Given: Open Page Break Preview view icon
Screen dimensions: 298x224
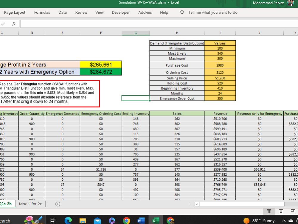Looking at the screenshot, I should pyautogui.click(x=292, y=211).
